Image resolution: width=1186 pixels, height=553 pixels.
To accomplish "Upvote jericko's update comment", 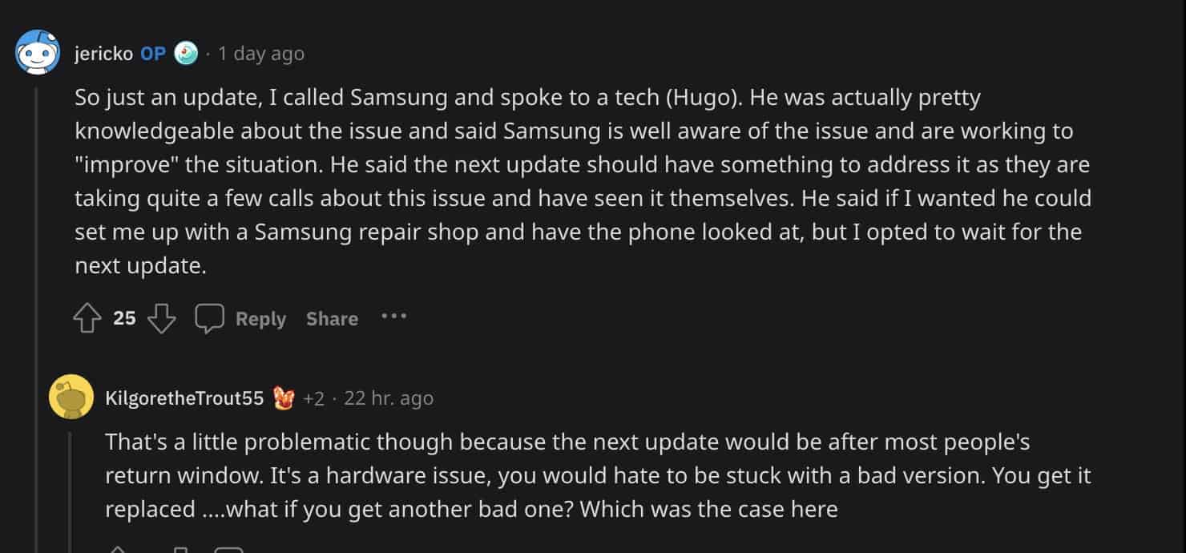I will coord(87,319).
